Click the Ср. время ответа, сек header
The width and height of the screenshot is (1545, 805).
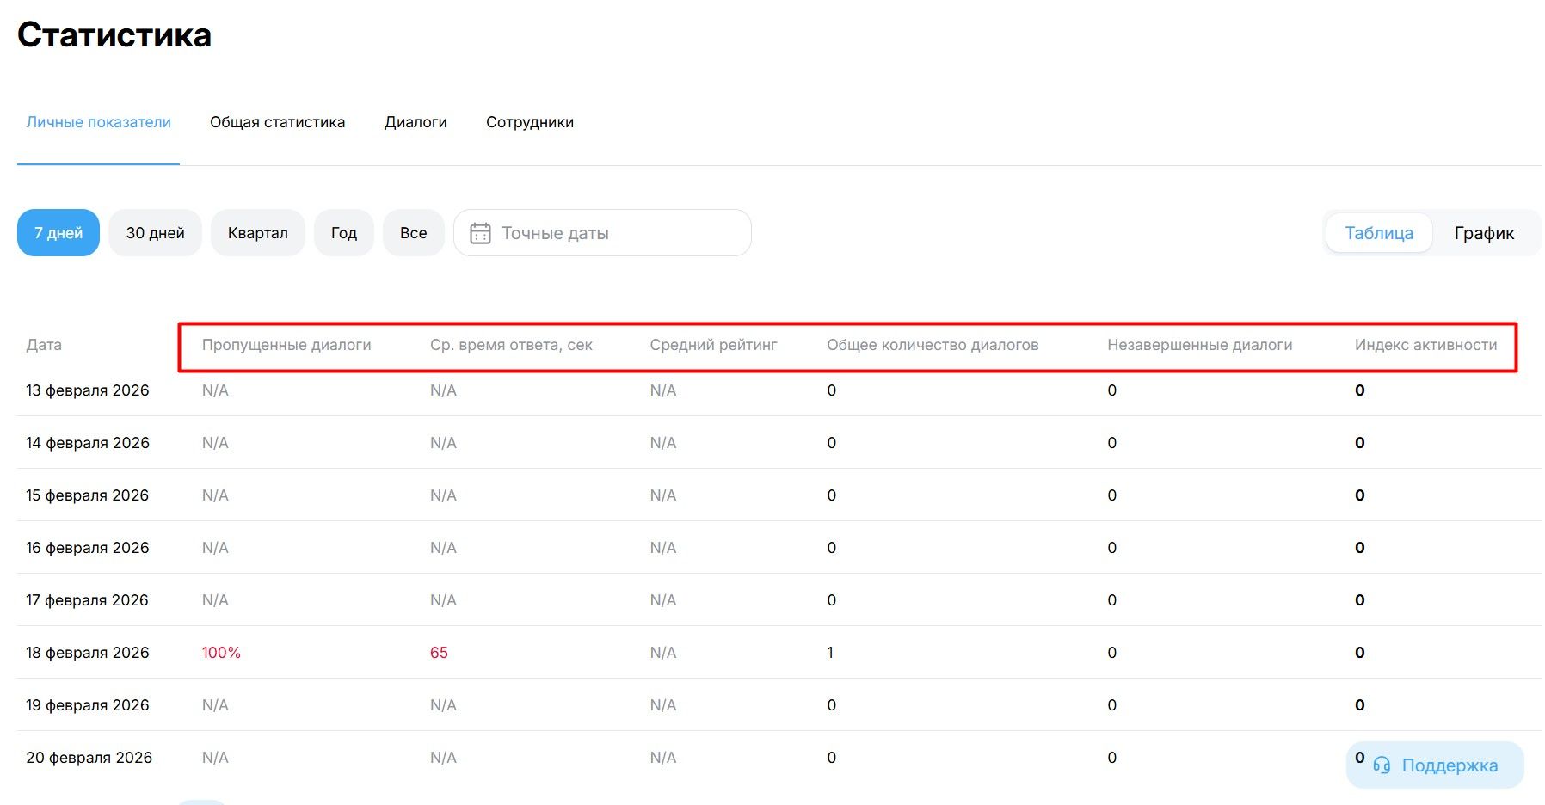click(511, 345)
